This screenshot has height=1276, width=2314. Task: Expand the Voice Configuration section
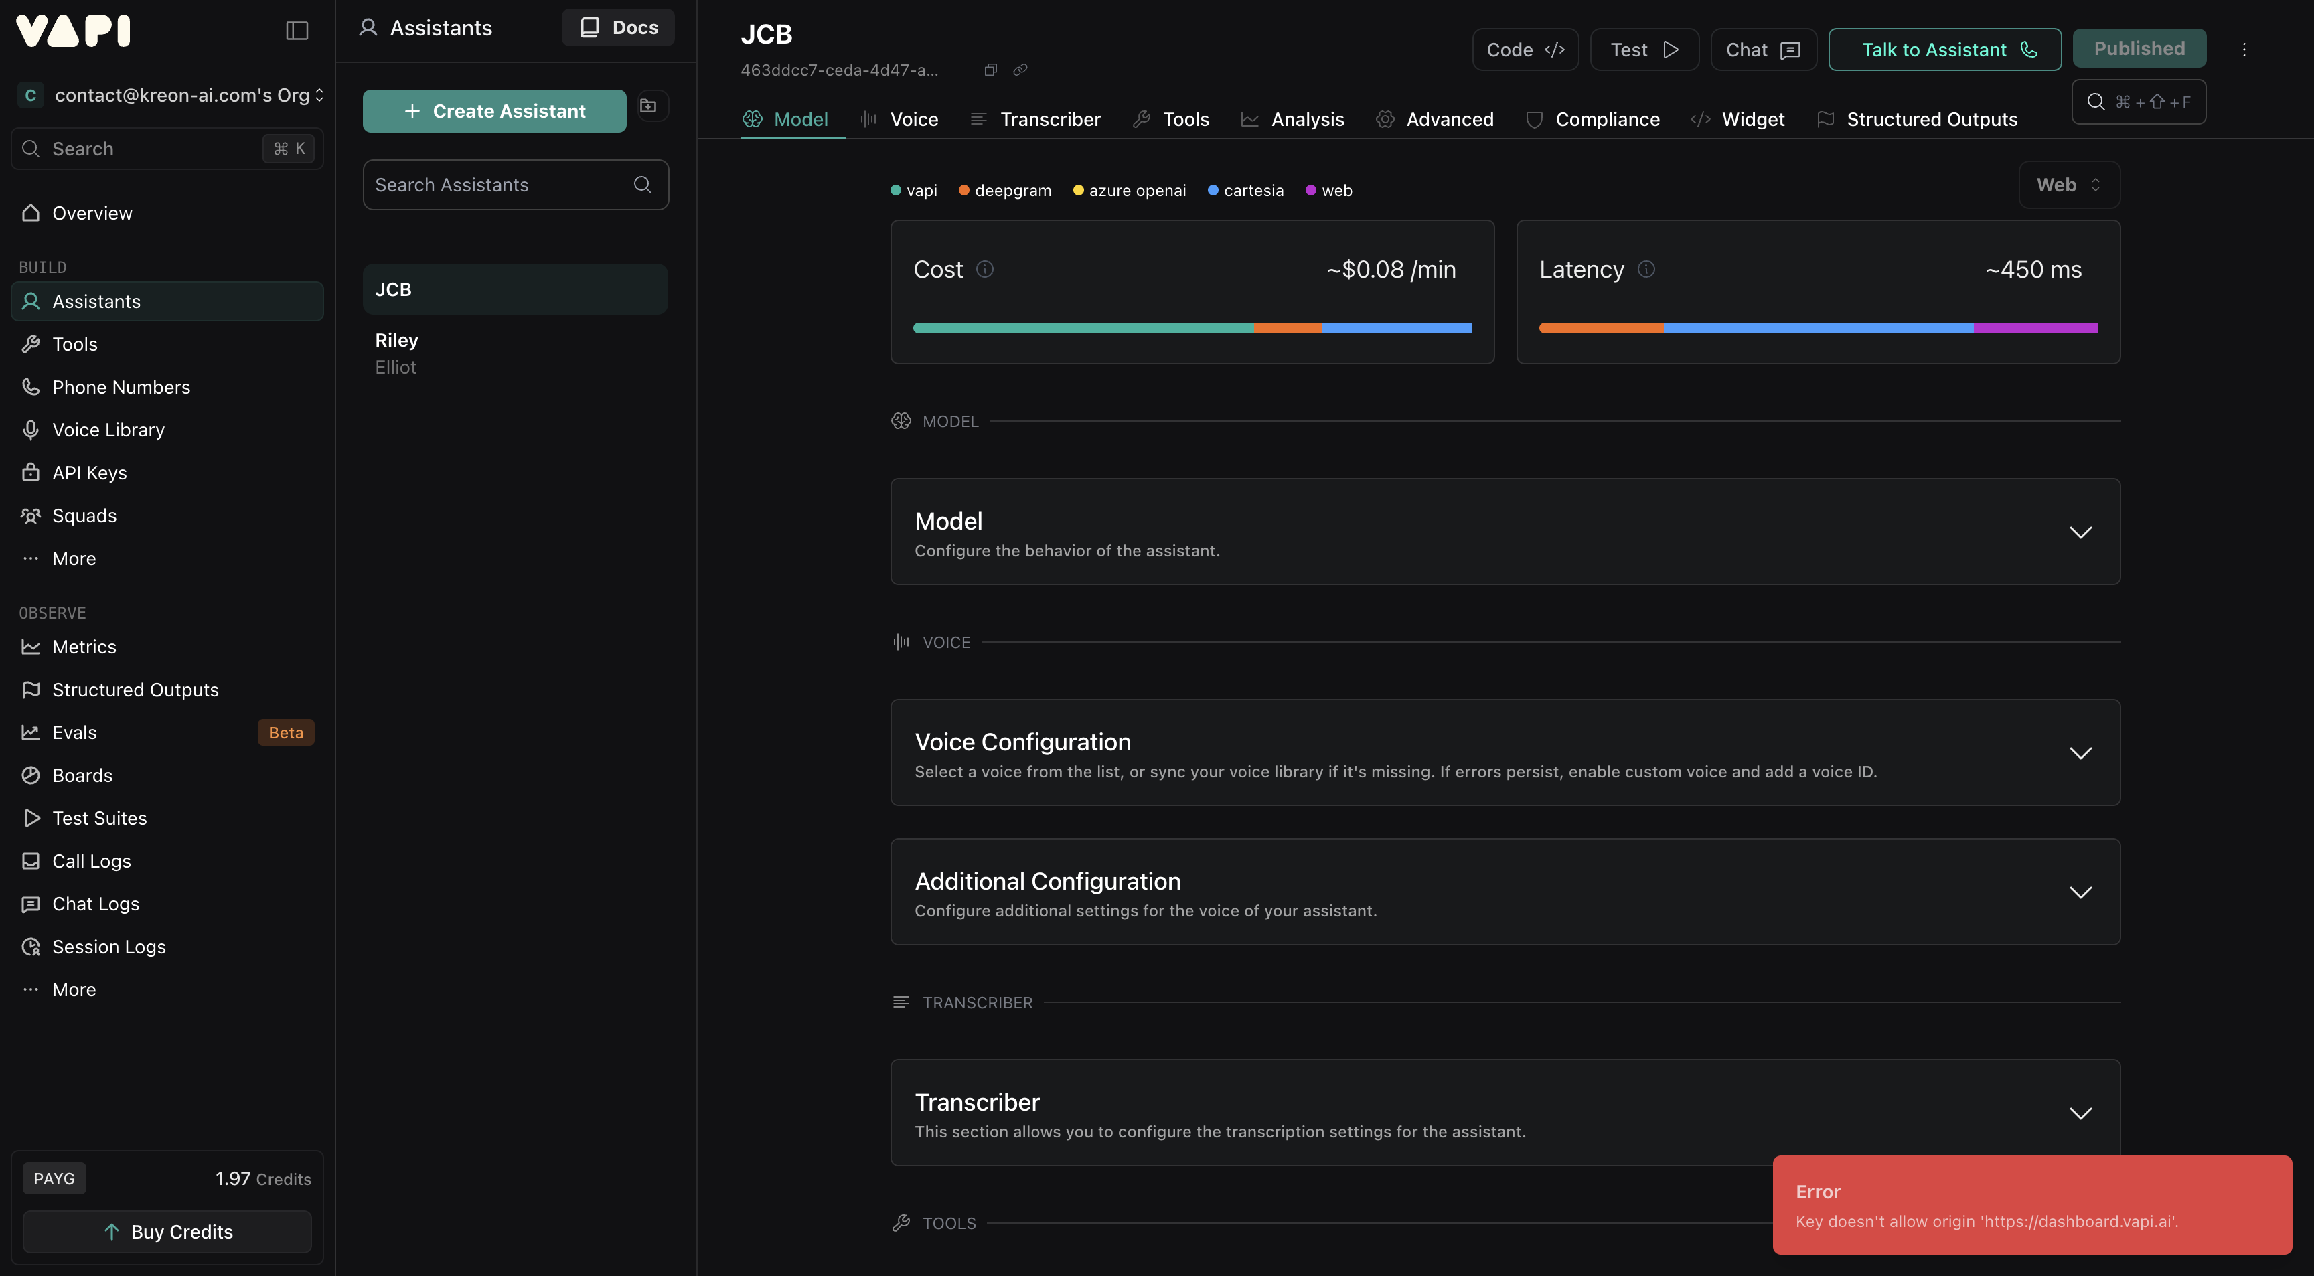(x=2080, y=752)
